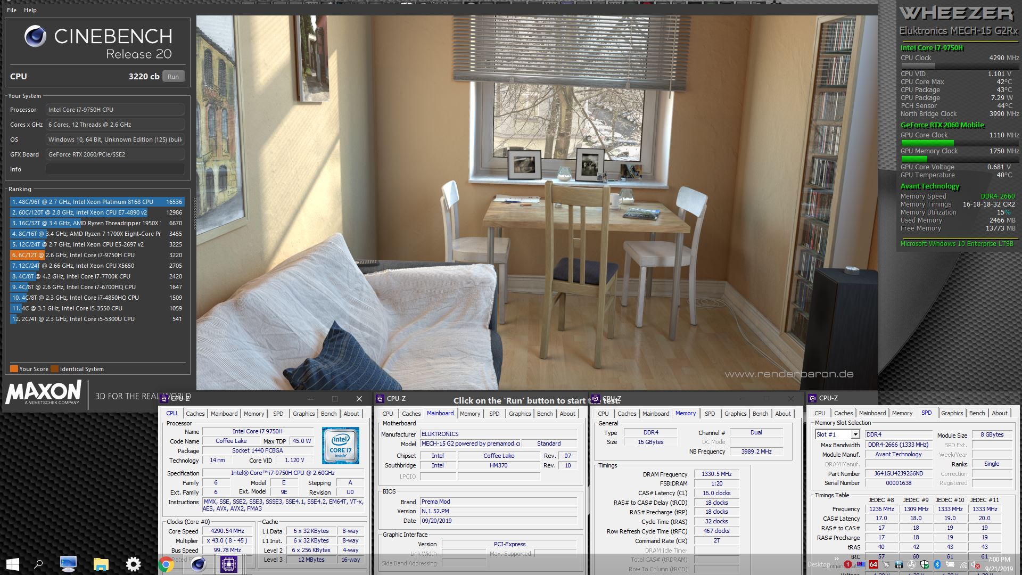1022x575 pixels.
Task: Select ranking row Intel Core i5-5300U CPU
Action: coord(97,319)
